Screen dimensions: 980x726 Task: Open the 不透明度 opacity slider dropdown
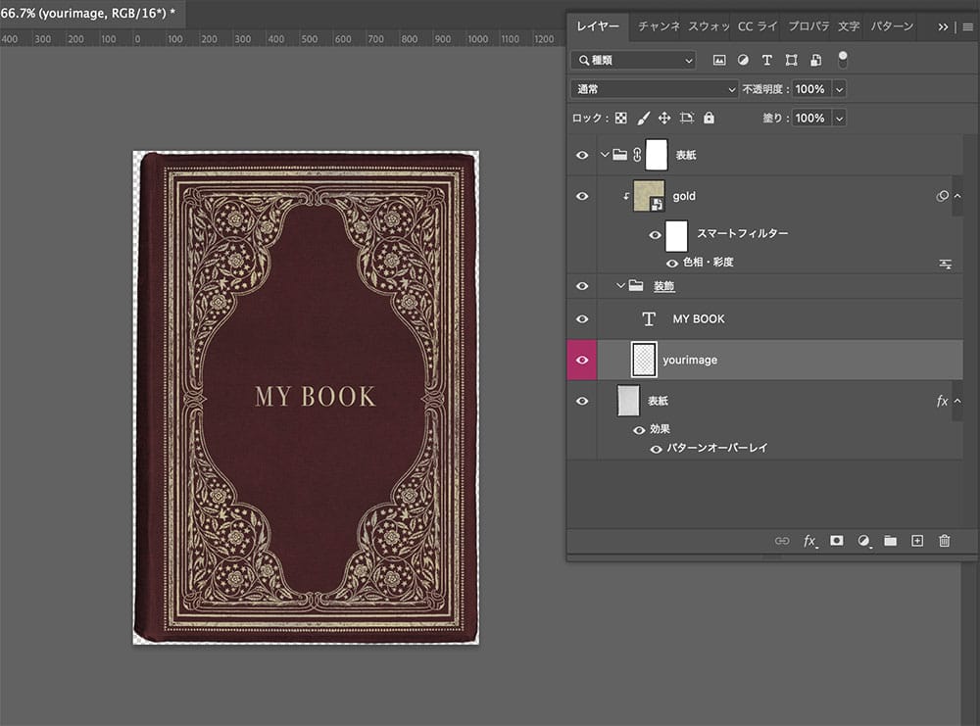[839, 89]
